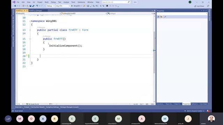Image resolution: width=223 pixels, height=125 pixels.
Task: Switch to the Find Symbol Results tab
Action: [x=38, y=107]
